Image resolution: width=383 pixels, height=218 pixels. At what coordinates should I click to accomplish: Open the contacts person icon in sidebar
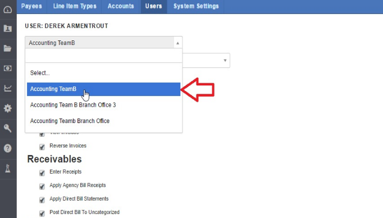[x=8, y=29]
